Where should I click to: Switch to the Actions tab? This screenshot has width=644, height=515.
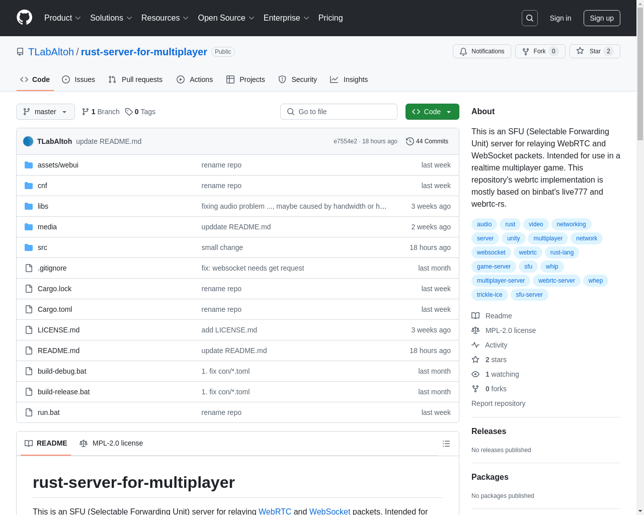195,79
